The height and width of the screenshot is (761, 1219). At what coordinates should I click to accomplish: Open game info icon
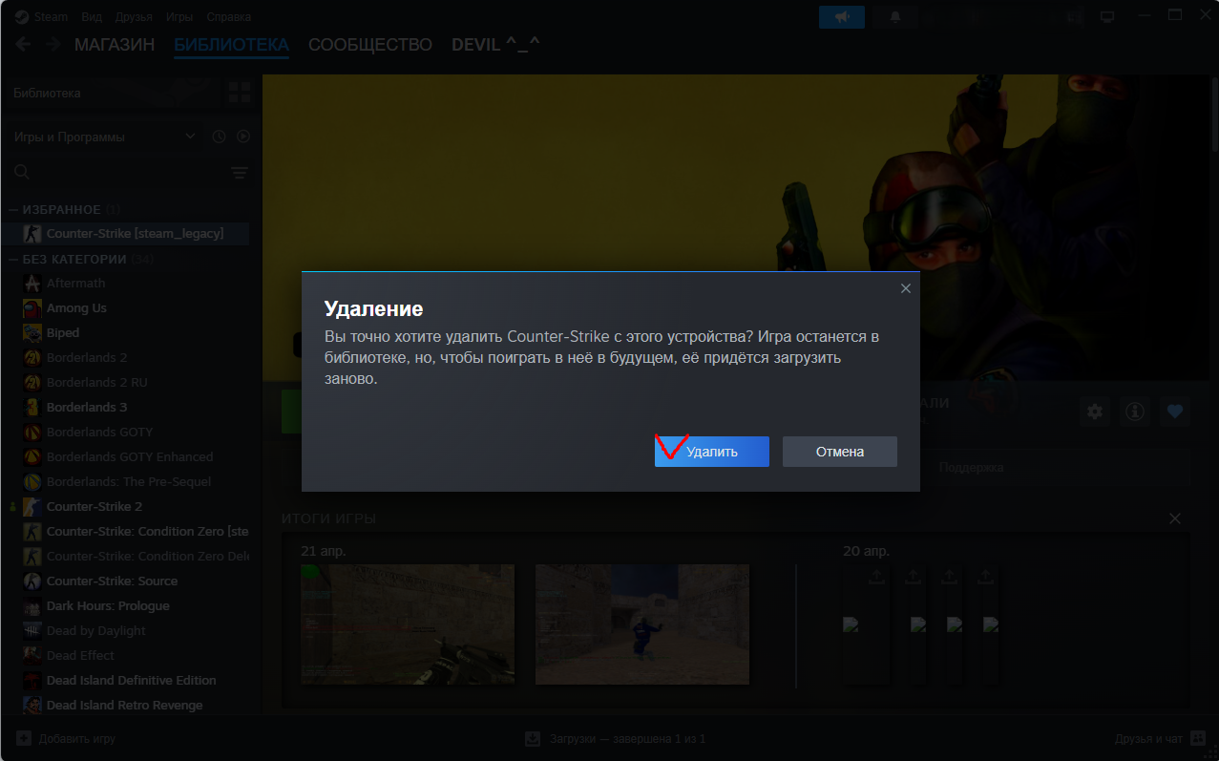(1135, 412)
